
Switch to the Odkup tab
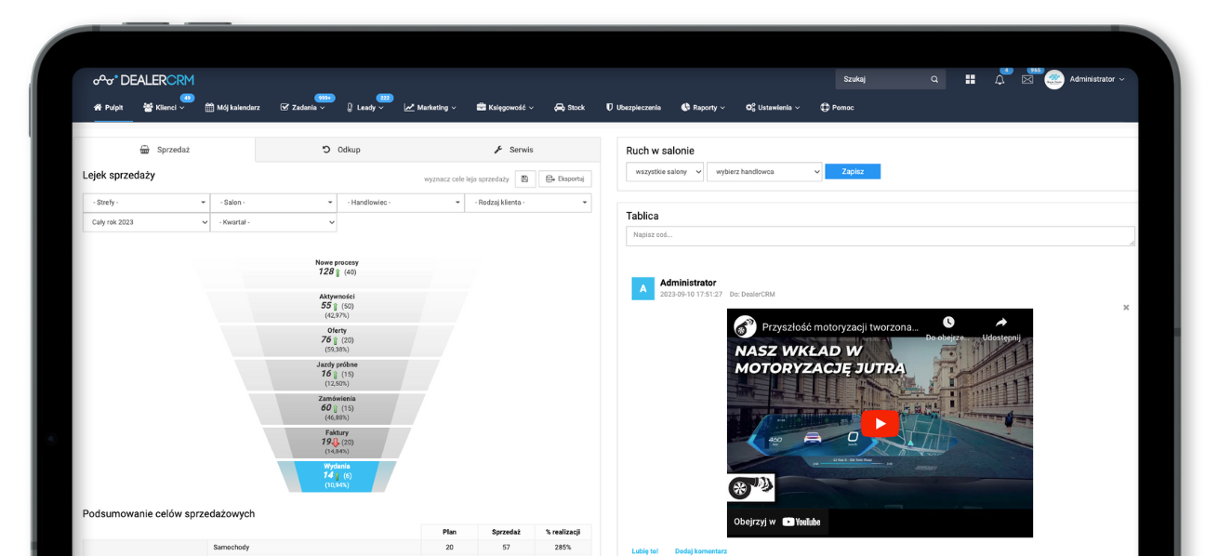point(341,150)
